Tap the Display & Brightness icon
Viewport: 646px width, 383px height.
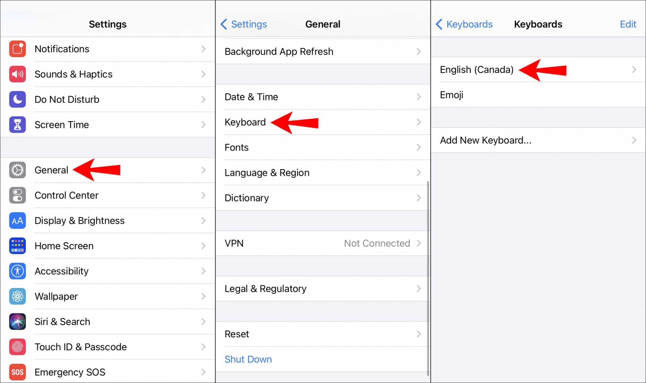tap(17, 221)
